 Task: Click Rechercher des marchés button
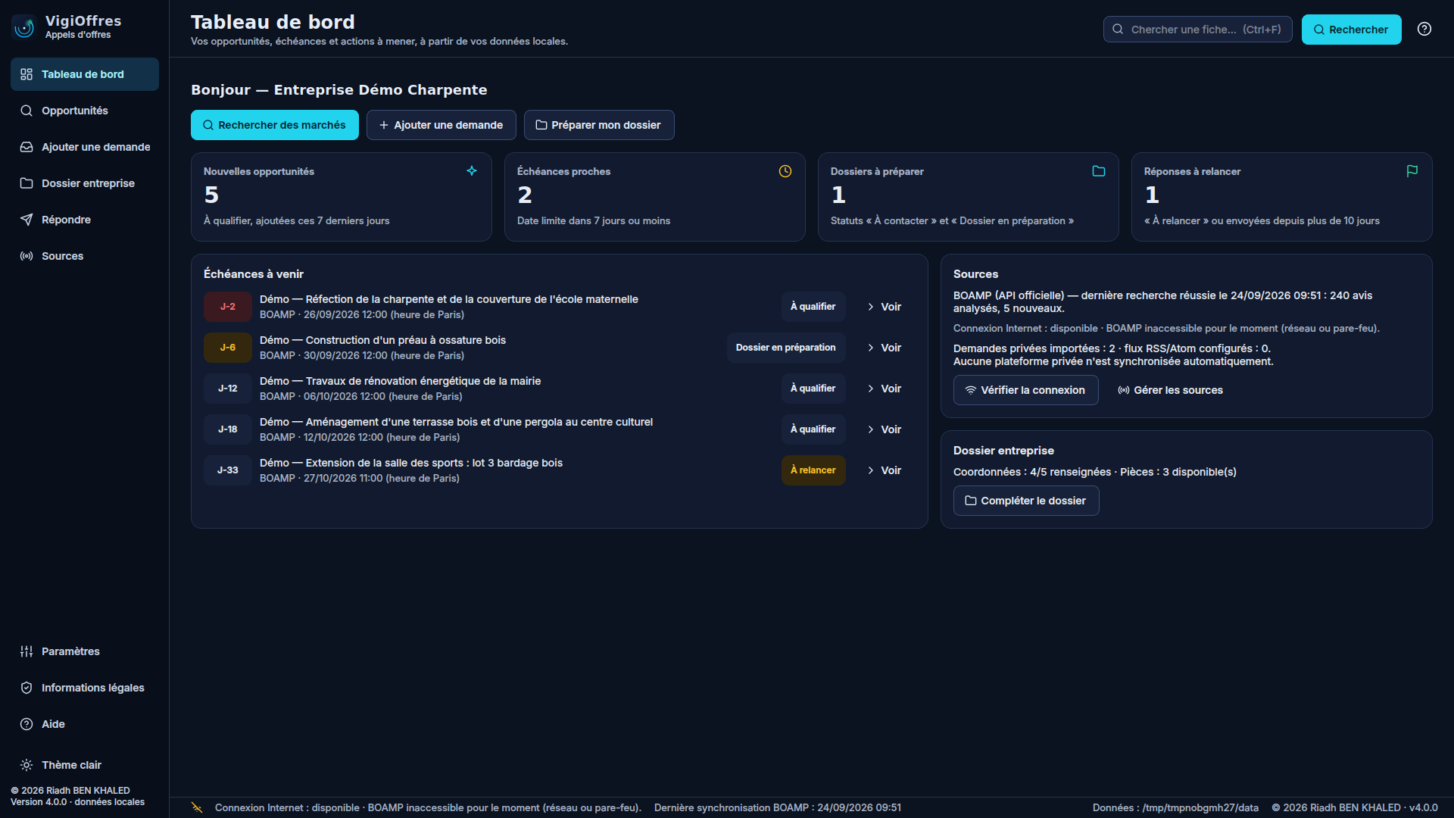click(275, 125)
